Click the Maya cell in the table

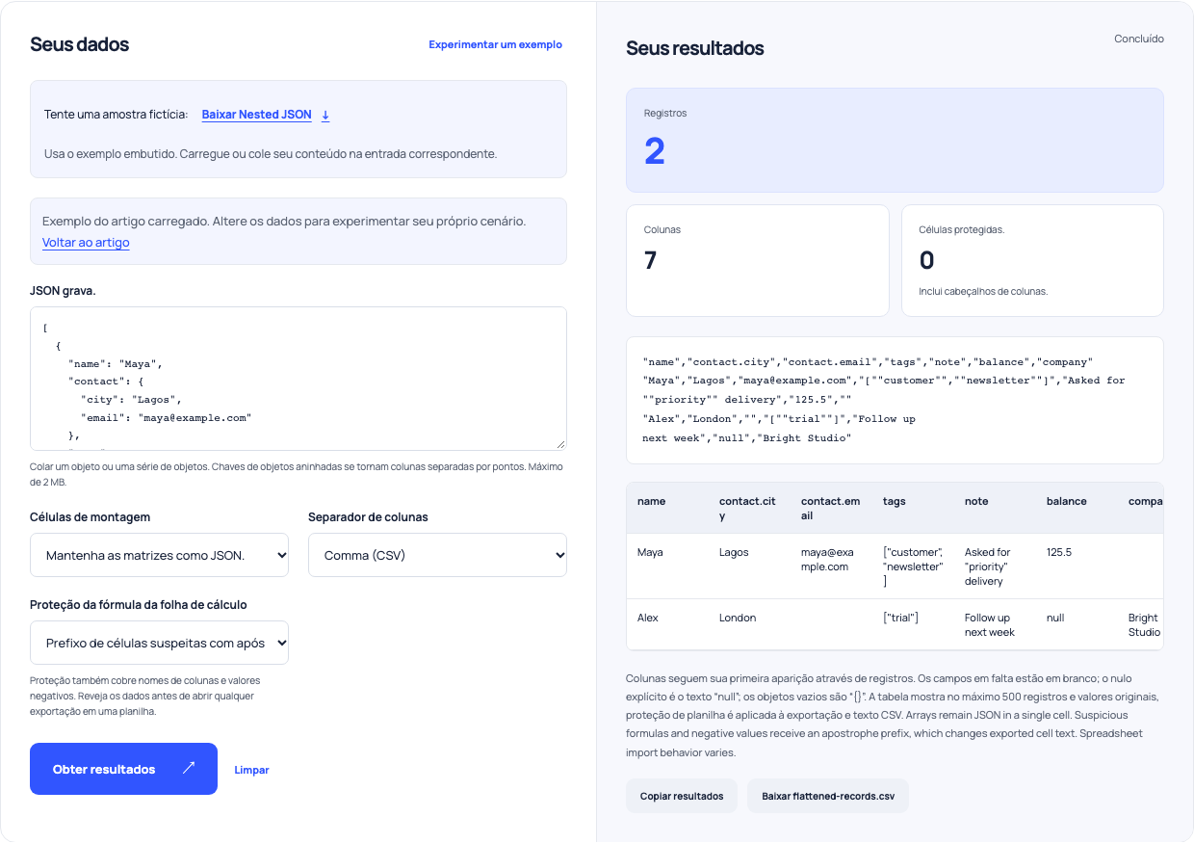tap(666, 566)
